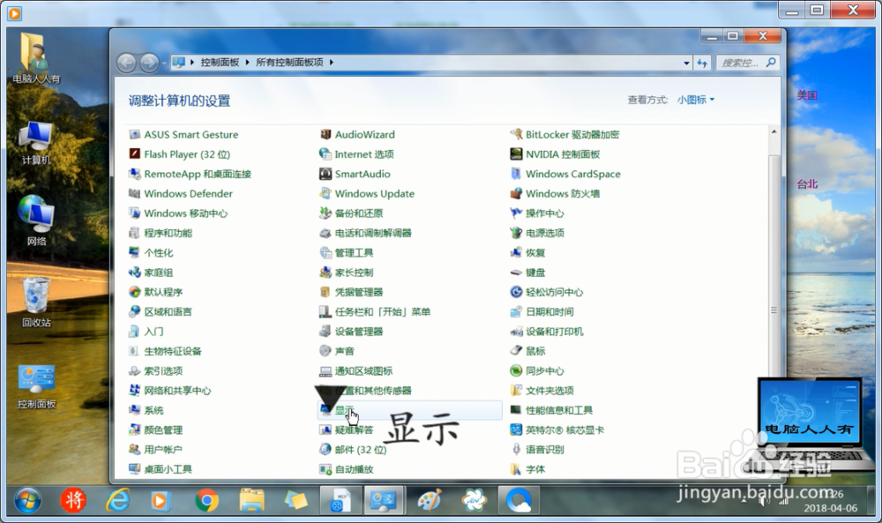The width and height of the screenshot is (882, 523).
Task: Click the scrollbar up arrow
Action: pyautogui.click(x=774, y=131)
